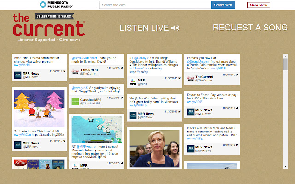Viewport: 295px width, 184px height.
Task: Click the feed scrollbar thumb
Action: (x=285, y=64)
